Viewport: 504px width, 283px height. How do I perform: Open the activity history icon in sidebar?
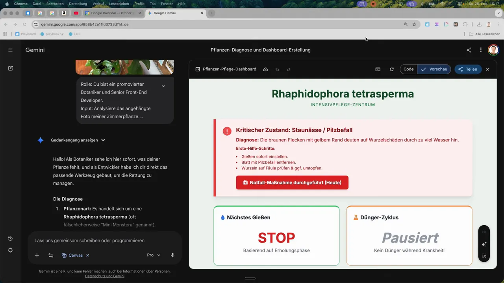[10, 239]
